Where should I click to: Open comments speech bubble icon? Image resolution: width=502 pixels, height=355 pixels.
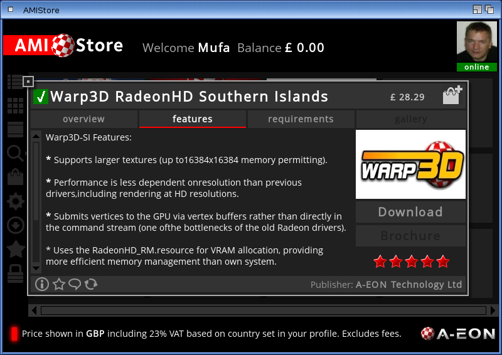(75, 284)
